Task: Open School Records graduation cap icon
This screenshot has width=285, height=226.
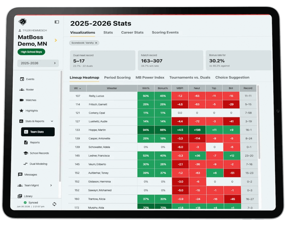Action: coord(26,153)
